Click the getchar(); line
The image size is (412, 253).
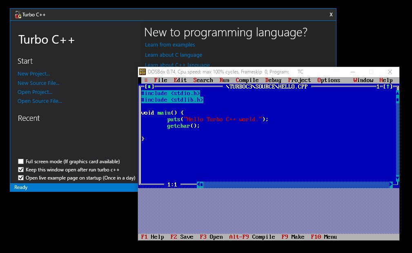tap(183, 126)
